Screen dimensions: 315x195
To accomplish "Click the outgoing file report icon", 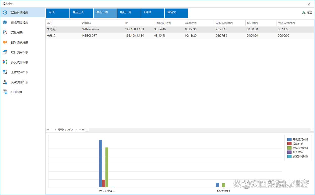I will [x=5, y=62].
